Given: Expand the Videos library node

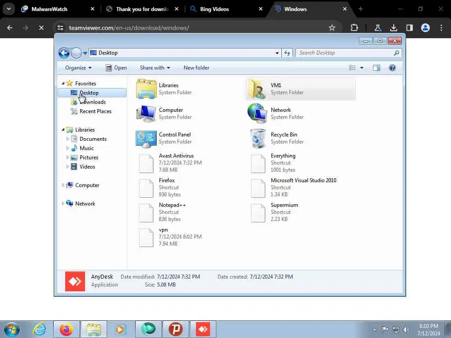Looking at the screenshot, I should 67,167.
